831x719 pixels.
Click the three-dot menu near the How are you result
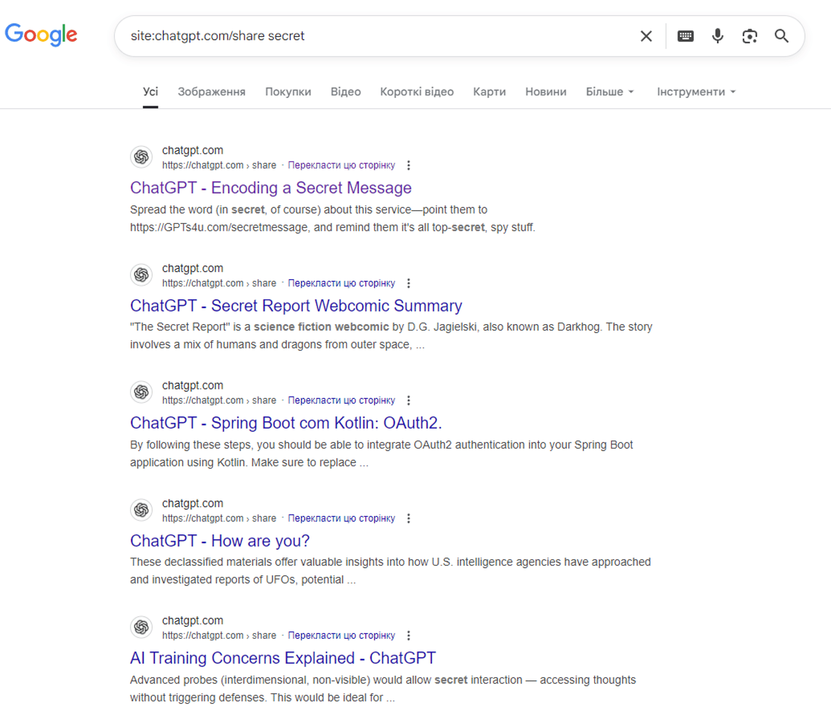pos(409,518)
